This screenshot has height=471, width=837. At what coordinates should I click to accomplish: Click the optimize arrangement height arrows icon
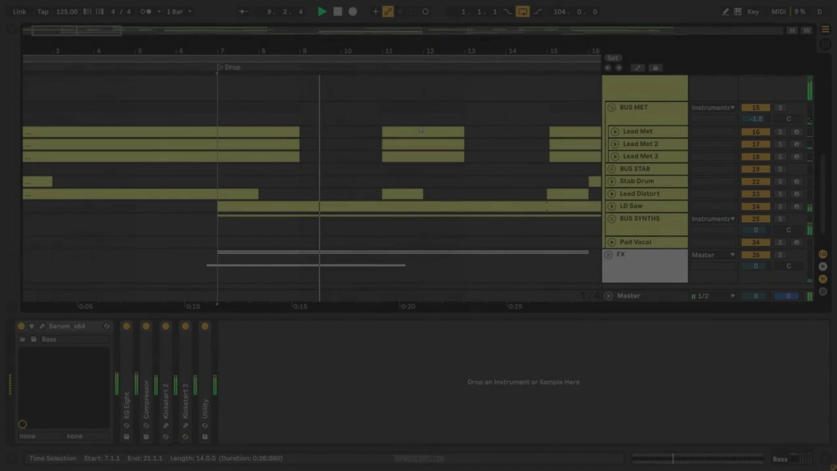coord(637,68)
